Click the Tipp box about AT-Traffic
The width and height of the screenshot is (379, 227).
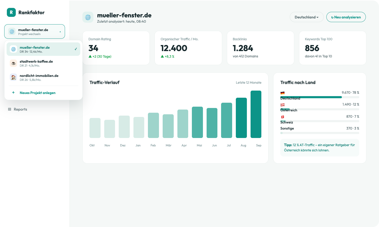click(x=320, y=147)
